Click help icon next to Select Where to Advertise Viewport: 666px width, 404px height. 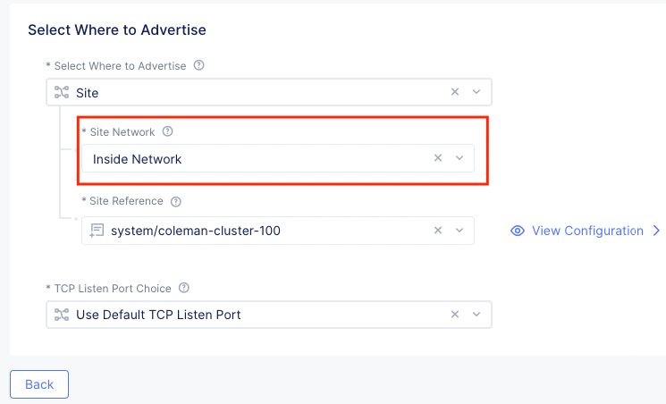tap(199, 65)
